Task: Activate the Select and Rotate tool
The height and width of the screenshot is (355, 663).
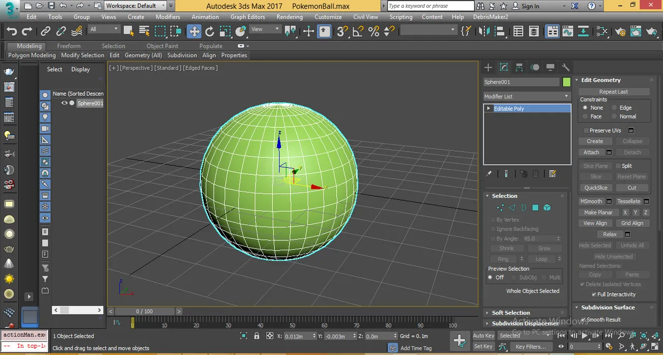Action: click(x=209, y=32)
